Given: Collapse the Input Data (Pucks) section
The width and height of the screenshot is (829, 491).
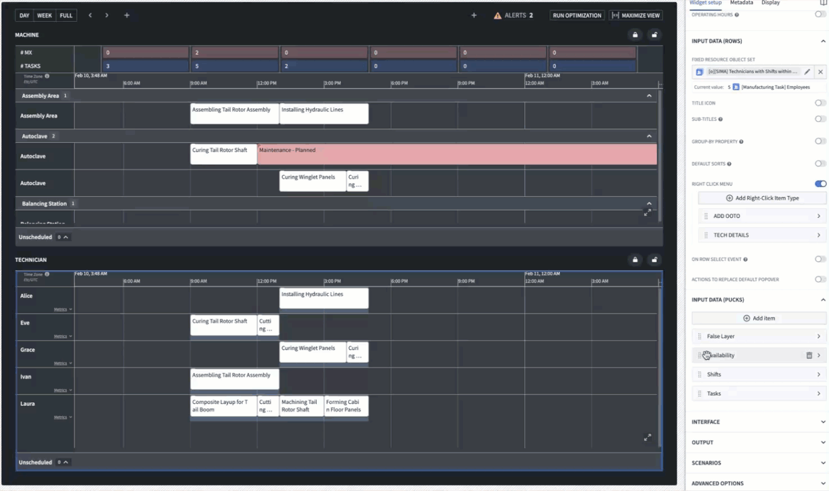Looking at the screenshot, I should tap(822, 300).
